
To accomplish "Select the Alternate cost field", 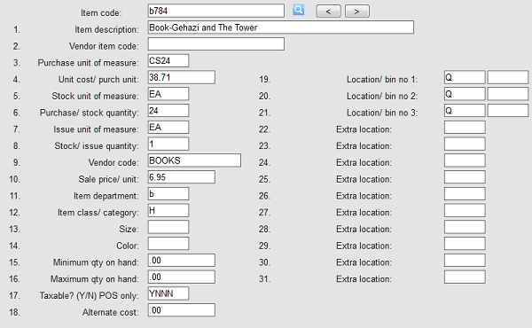I will 181,310.
